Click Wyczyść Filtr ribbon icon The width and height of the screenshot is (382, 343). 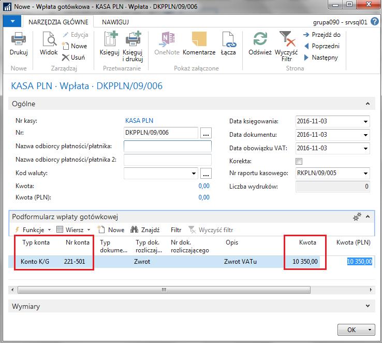tap(287, 39)
